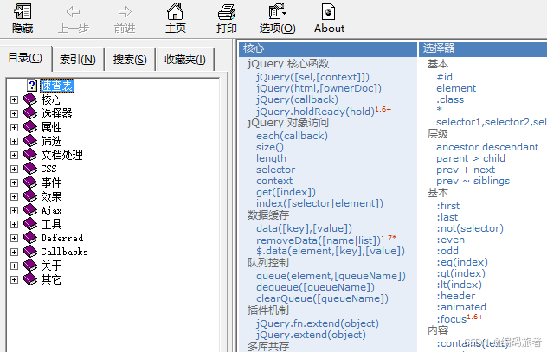
Task: Click the question-mark page icon beside 速查表
Action: 32,86
